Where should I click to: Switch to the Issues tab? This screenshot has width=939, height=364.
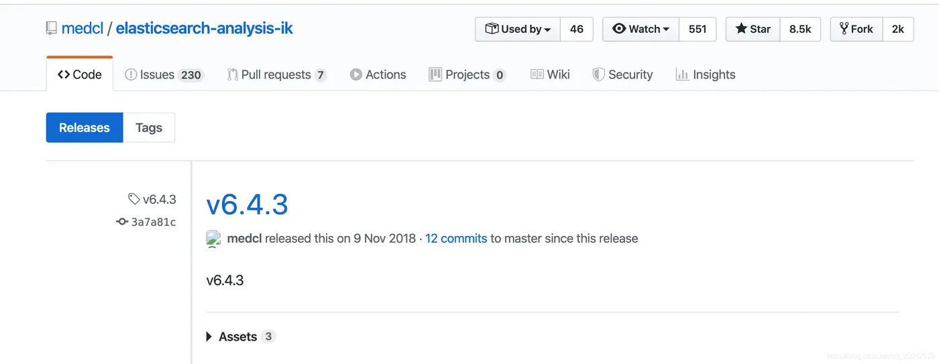[164, 74]
